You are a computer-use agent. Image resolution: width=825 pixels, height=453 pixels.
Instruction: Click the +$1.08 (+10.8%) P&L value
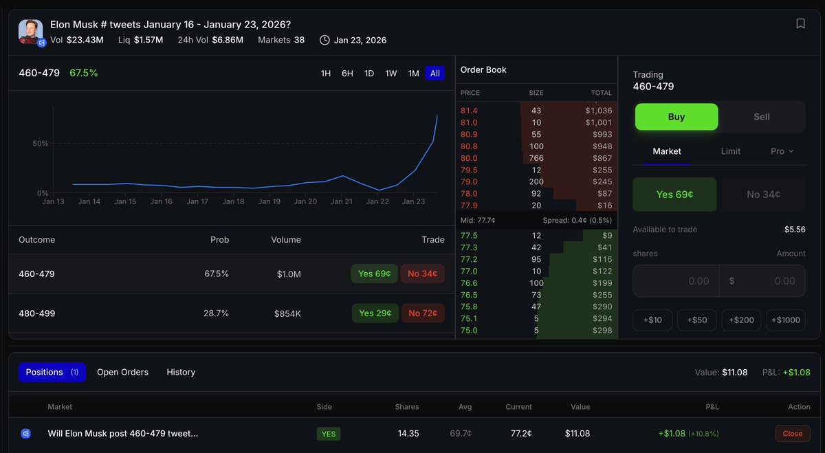(x=688, y=434)
